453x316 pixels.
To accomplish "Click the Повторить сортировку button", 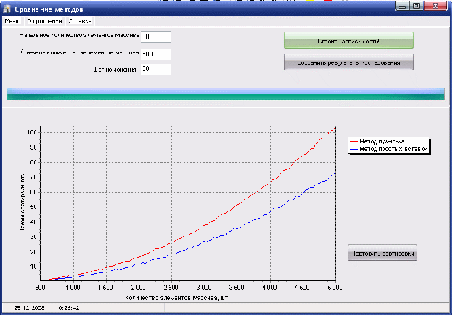I will click(x=382, y=253).
